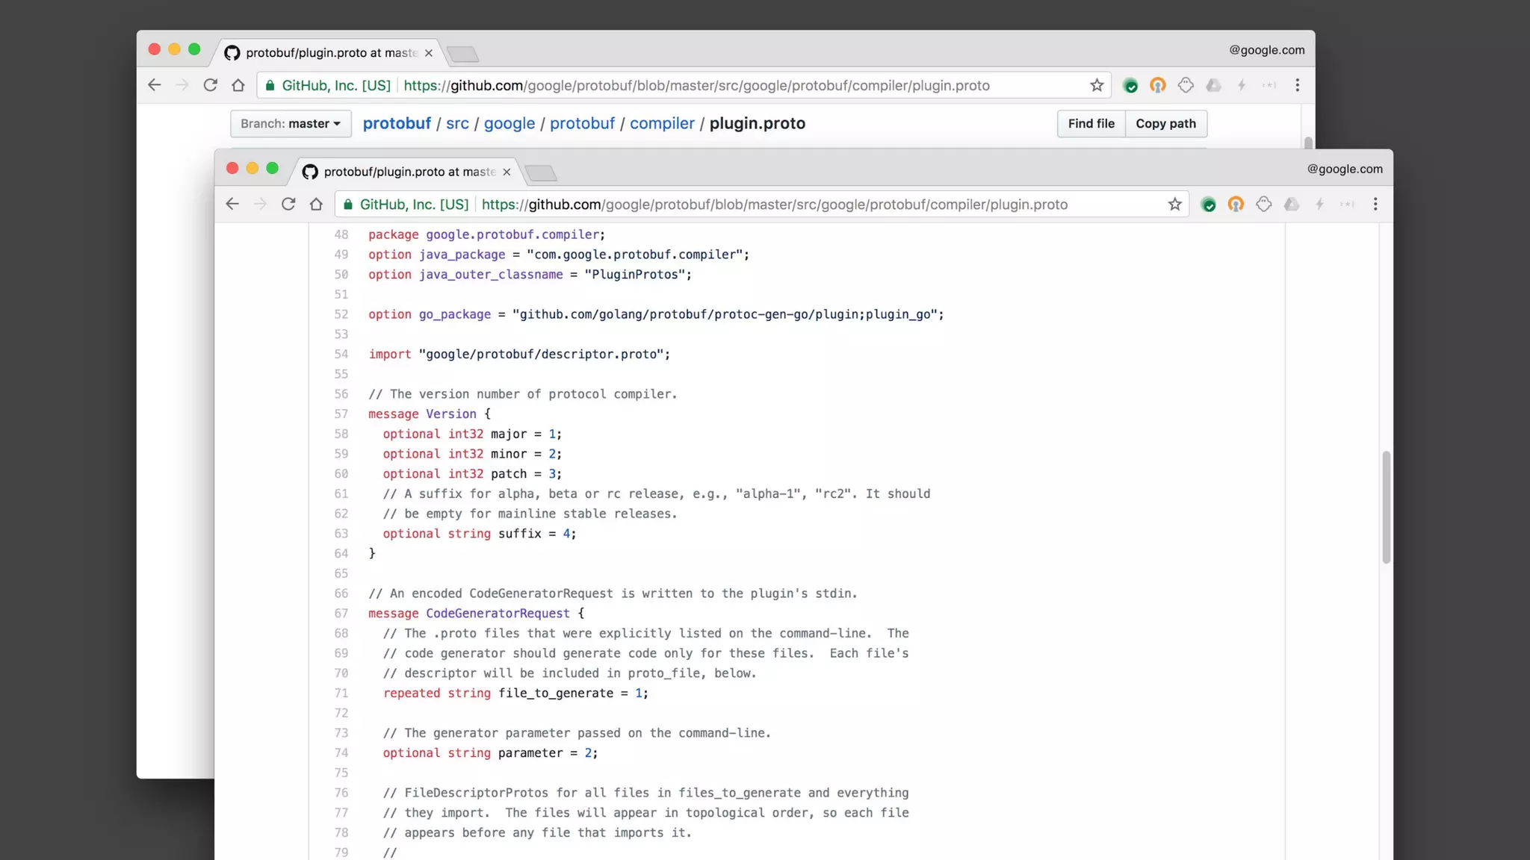The image size is (1530, 860).
Task: Click green checkmark extension in front window
Action: 1208,205
